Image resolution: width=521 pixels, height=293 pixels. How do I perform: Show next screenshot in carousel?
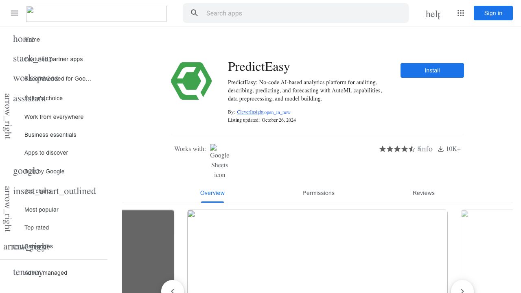coord(462,290)
